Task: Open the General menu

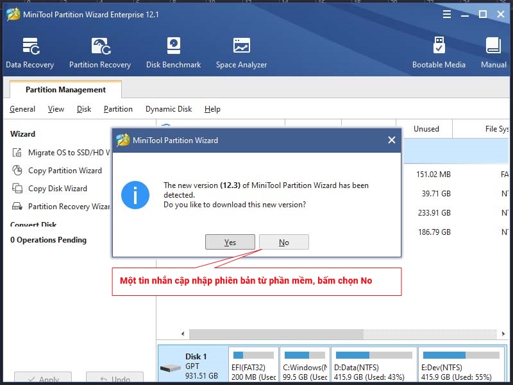Action: pyautogui.click(x=22, y=109)
